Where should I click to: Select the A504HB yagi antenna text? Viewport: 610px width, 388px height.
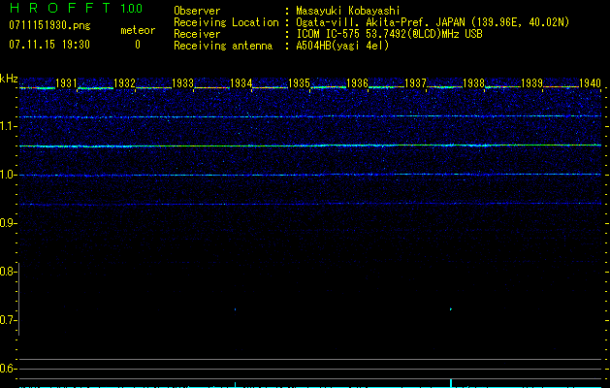click(x=342, y=46)
